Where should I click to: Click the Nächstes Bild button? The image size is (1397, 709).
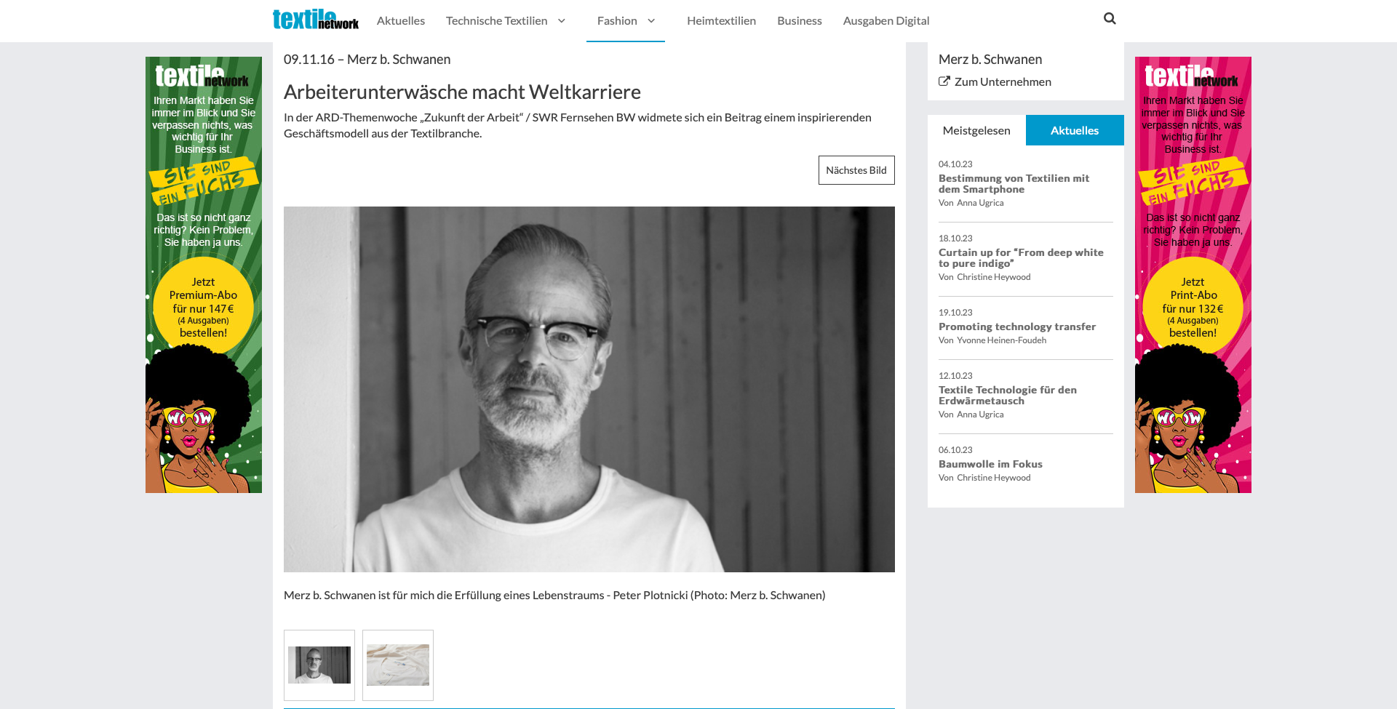(856, 170)
